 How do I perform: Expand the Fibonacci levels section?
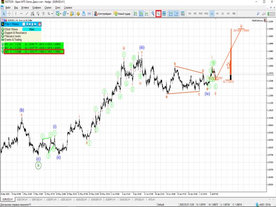[x=3, y=36]
